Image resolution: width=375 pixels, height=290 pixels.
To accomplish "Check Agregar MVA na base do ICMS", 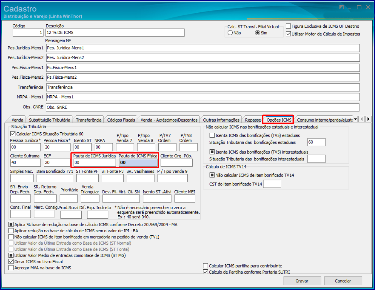I will (11, 268).
